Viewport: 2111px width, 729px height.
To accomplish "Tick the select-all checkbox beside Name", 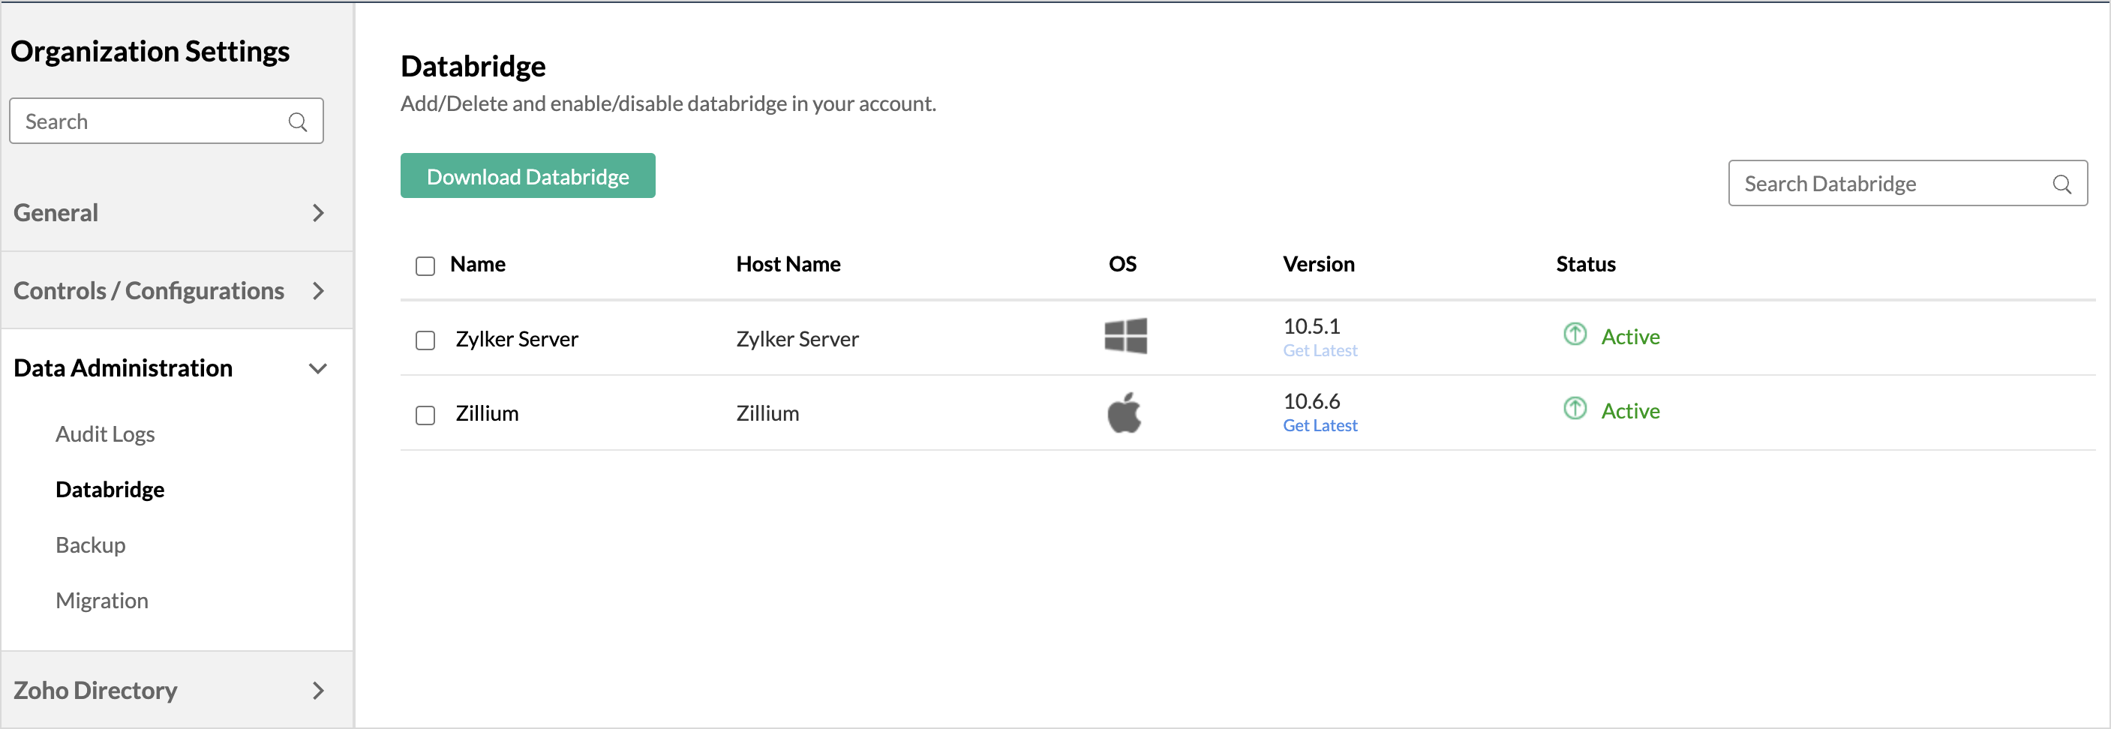I will click(425, 266).
